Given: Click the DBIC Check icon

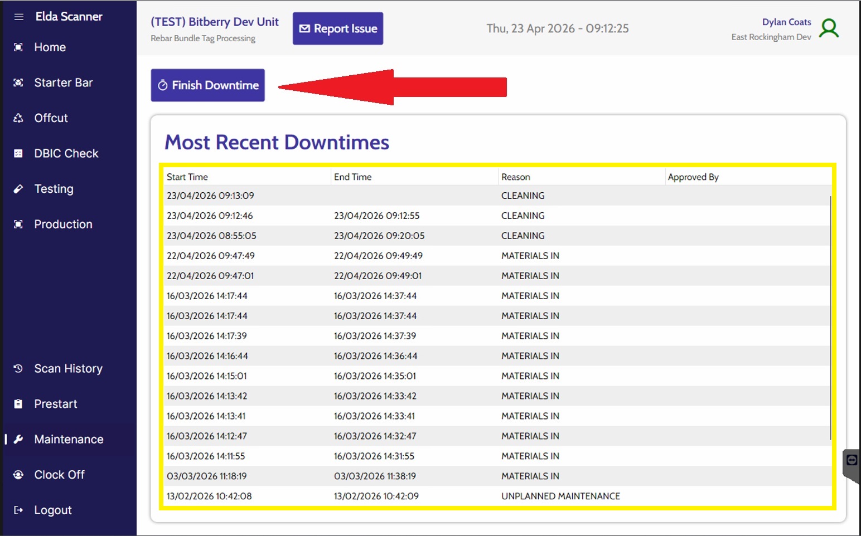Looking at the screenshot, I should 18,153.
